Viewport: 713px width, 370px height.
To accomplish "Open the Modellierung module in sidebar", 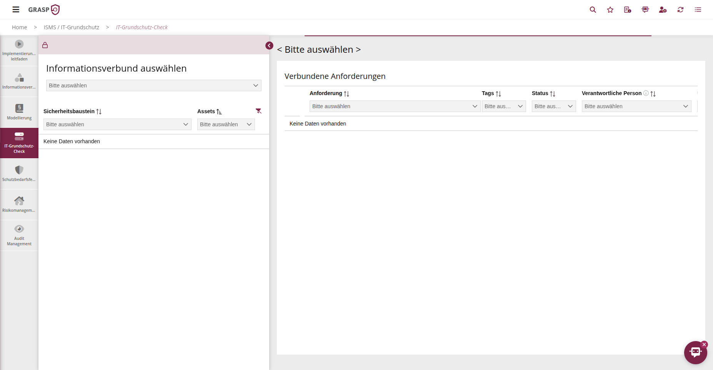I will click(19, 111).
